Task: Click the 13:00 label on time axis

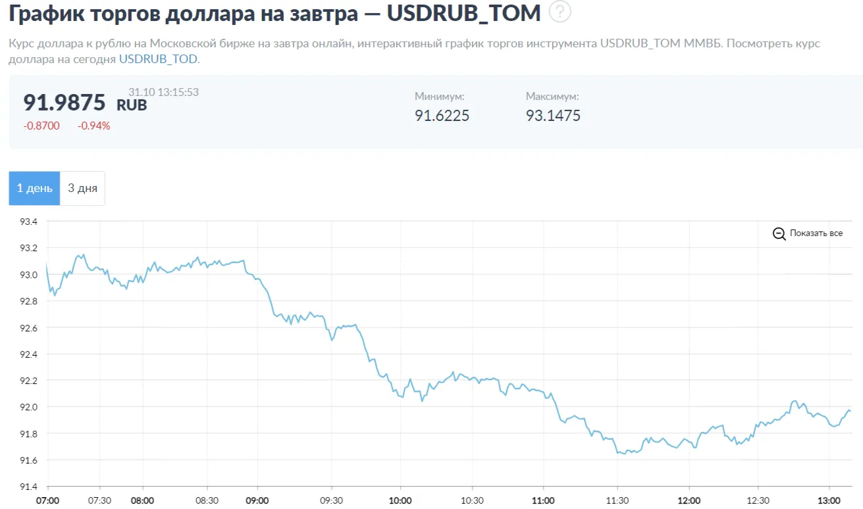Action: (829, 500)
